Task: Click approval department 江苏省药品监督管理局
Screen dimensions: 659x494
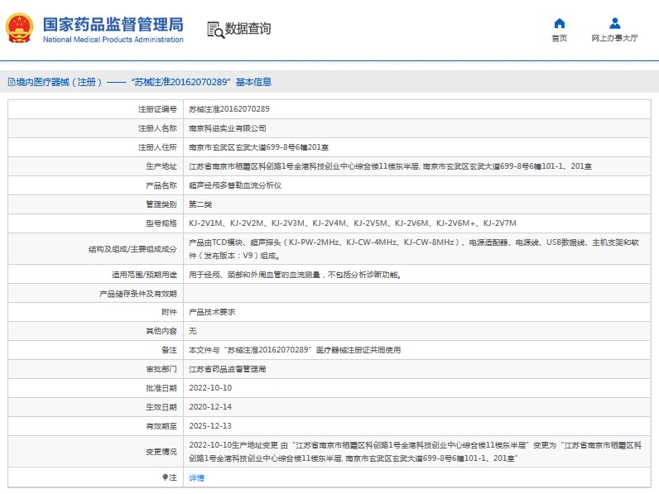Action: coord(228,369)
